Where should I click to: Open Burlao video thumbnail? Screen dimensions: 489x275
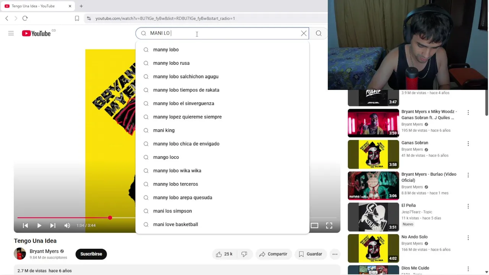pyautogui.click(x=373, y=186)
